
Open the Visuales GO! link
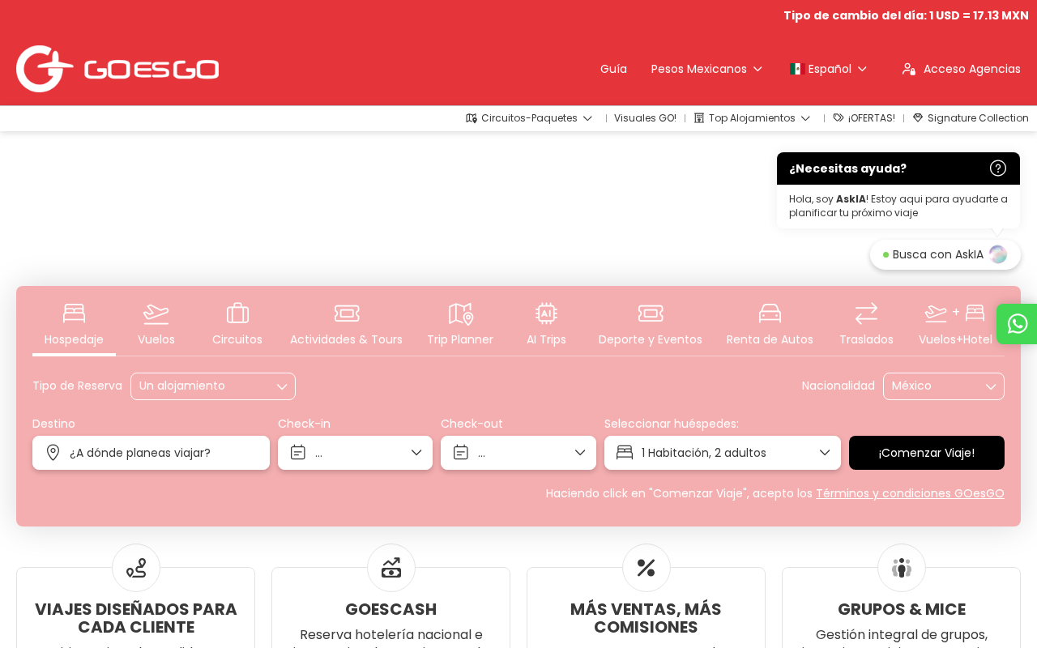click(645, 118)
